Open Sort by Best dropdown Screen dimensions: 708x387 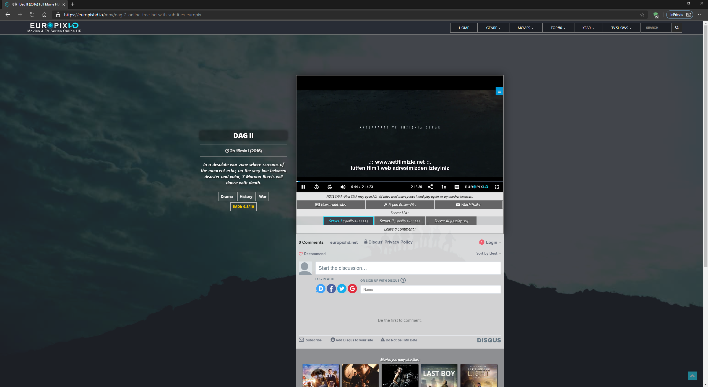coord(488,253)
